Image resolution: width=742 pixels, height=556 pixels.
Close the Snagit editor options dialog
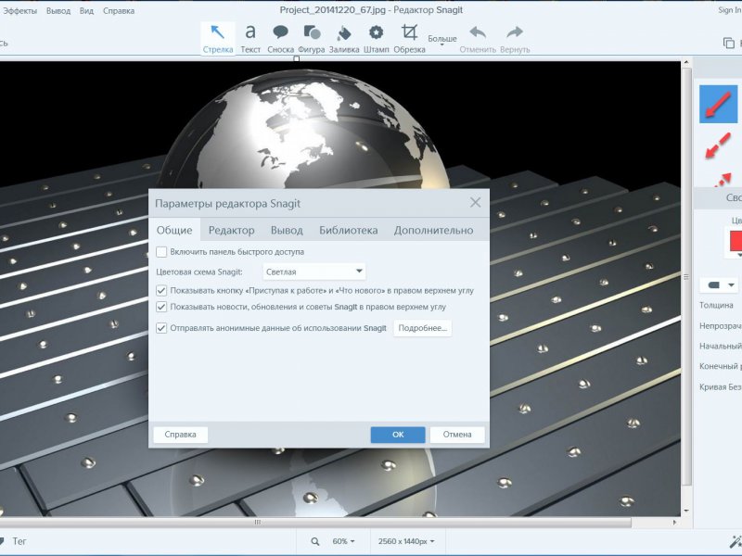pyautogui.click(x=475, y=203)
